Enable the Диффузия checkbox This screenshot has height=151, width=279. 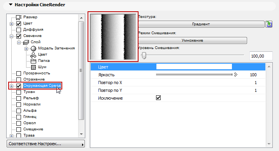coord(19,30)
